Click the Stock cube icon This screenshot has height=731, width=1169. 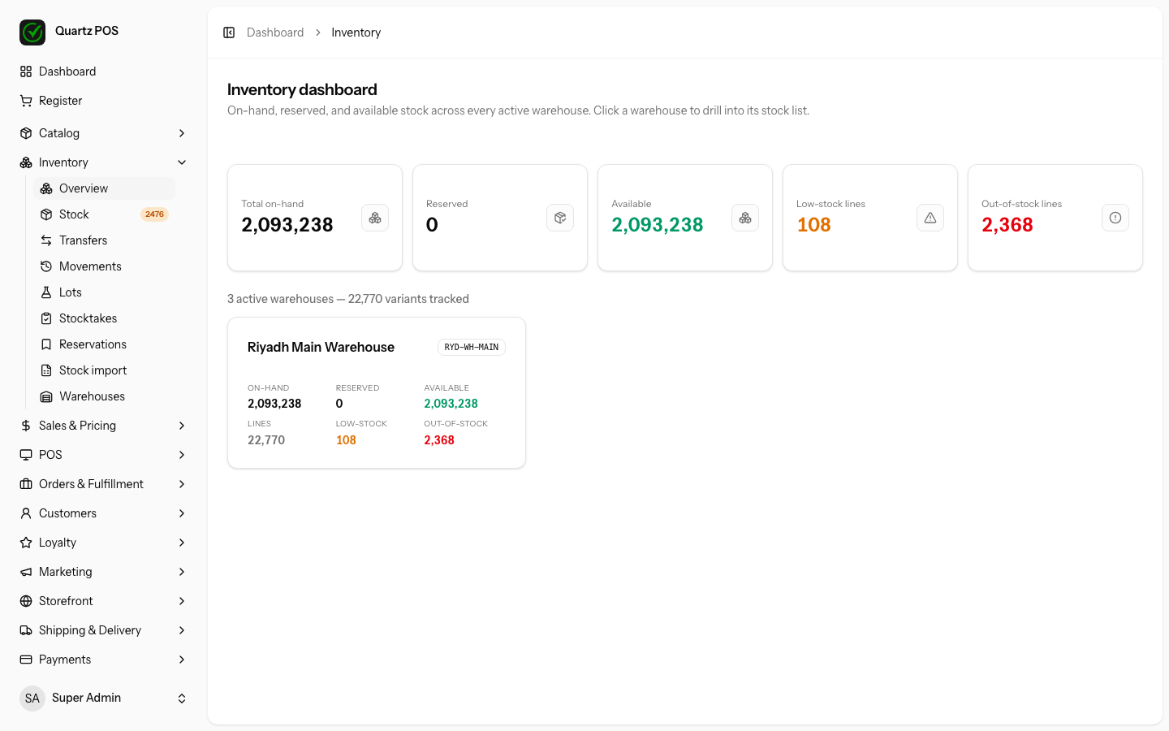[x=46, y=214]
